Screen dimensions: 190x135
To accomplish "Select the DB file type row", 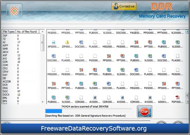I will click(x=21, y=78).
